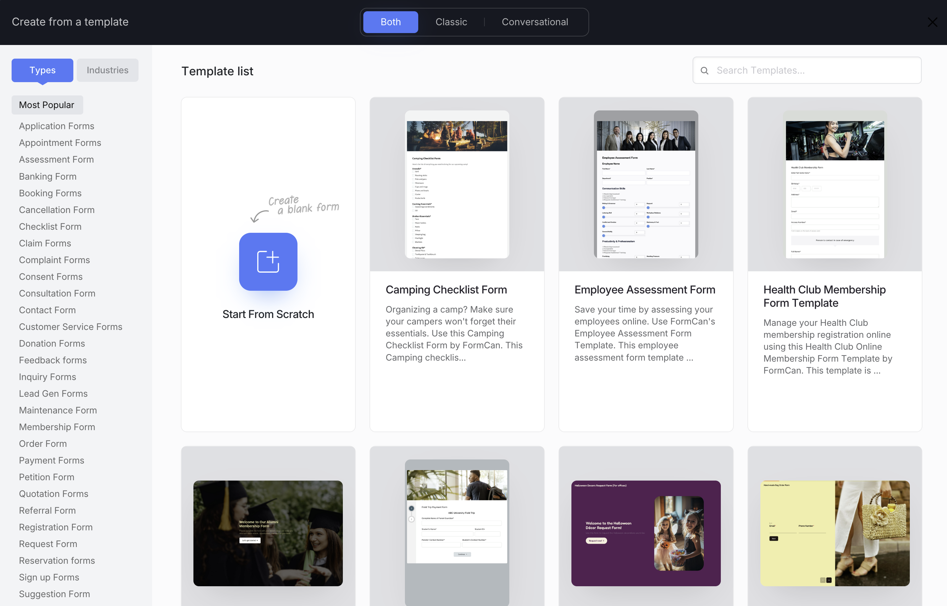Select the Types tab
This screenshot has width=947, height=606.
(x=43, y=70)
